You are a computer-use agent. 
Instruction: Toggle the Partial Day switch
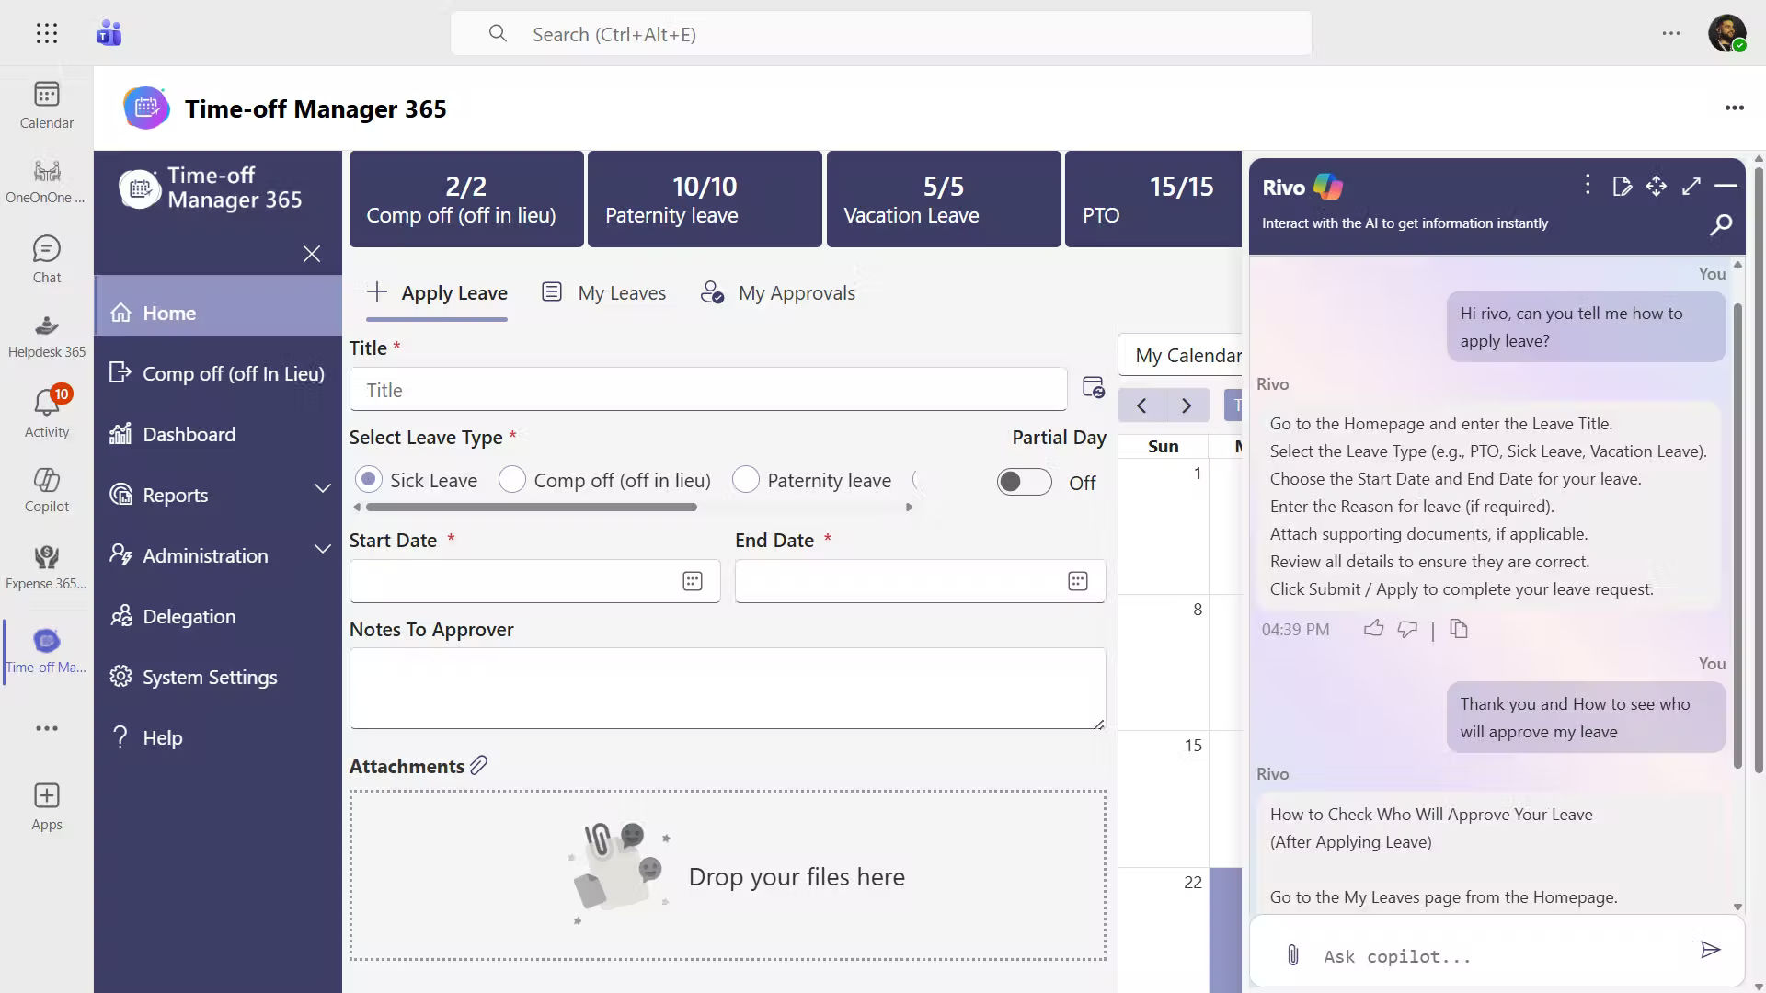coord(1024,482)
